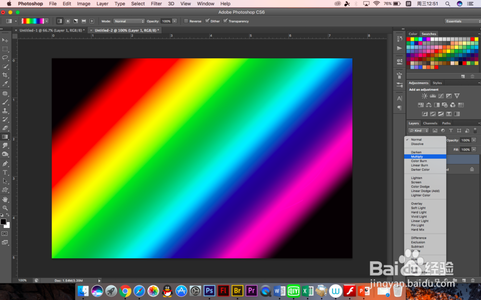Open the Character panel icon
Screen dimensions: 481x300
pyautogui.click(x=399, y=98)
